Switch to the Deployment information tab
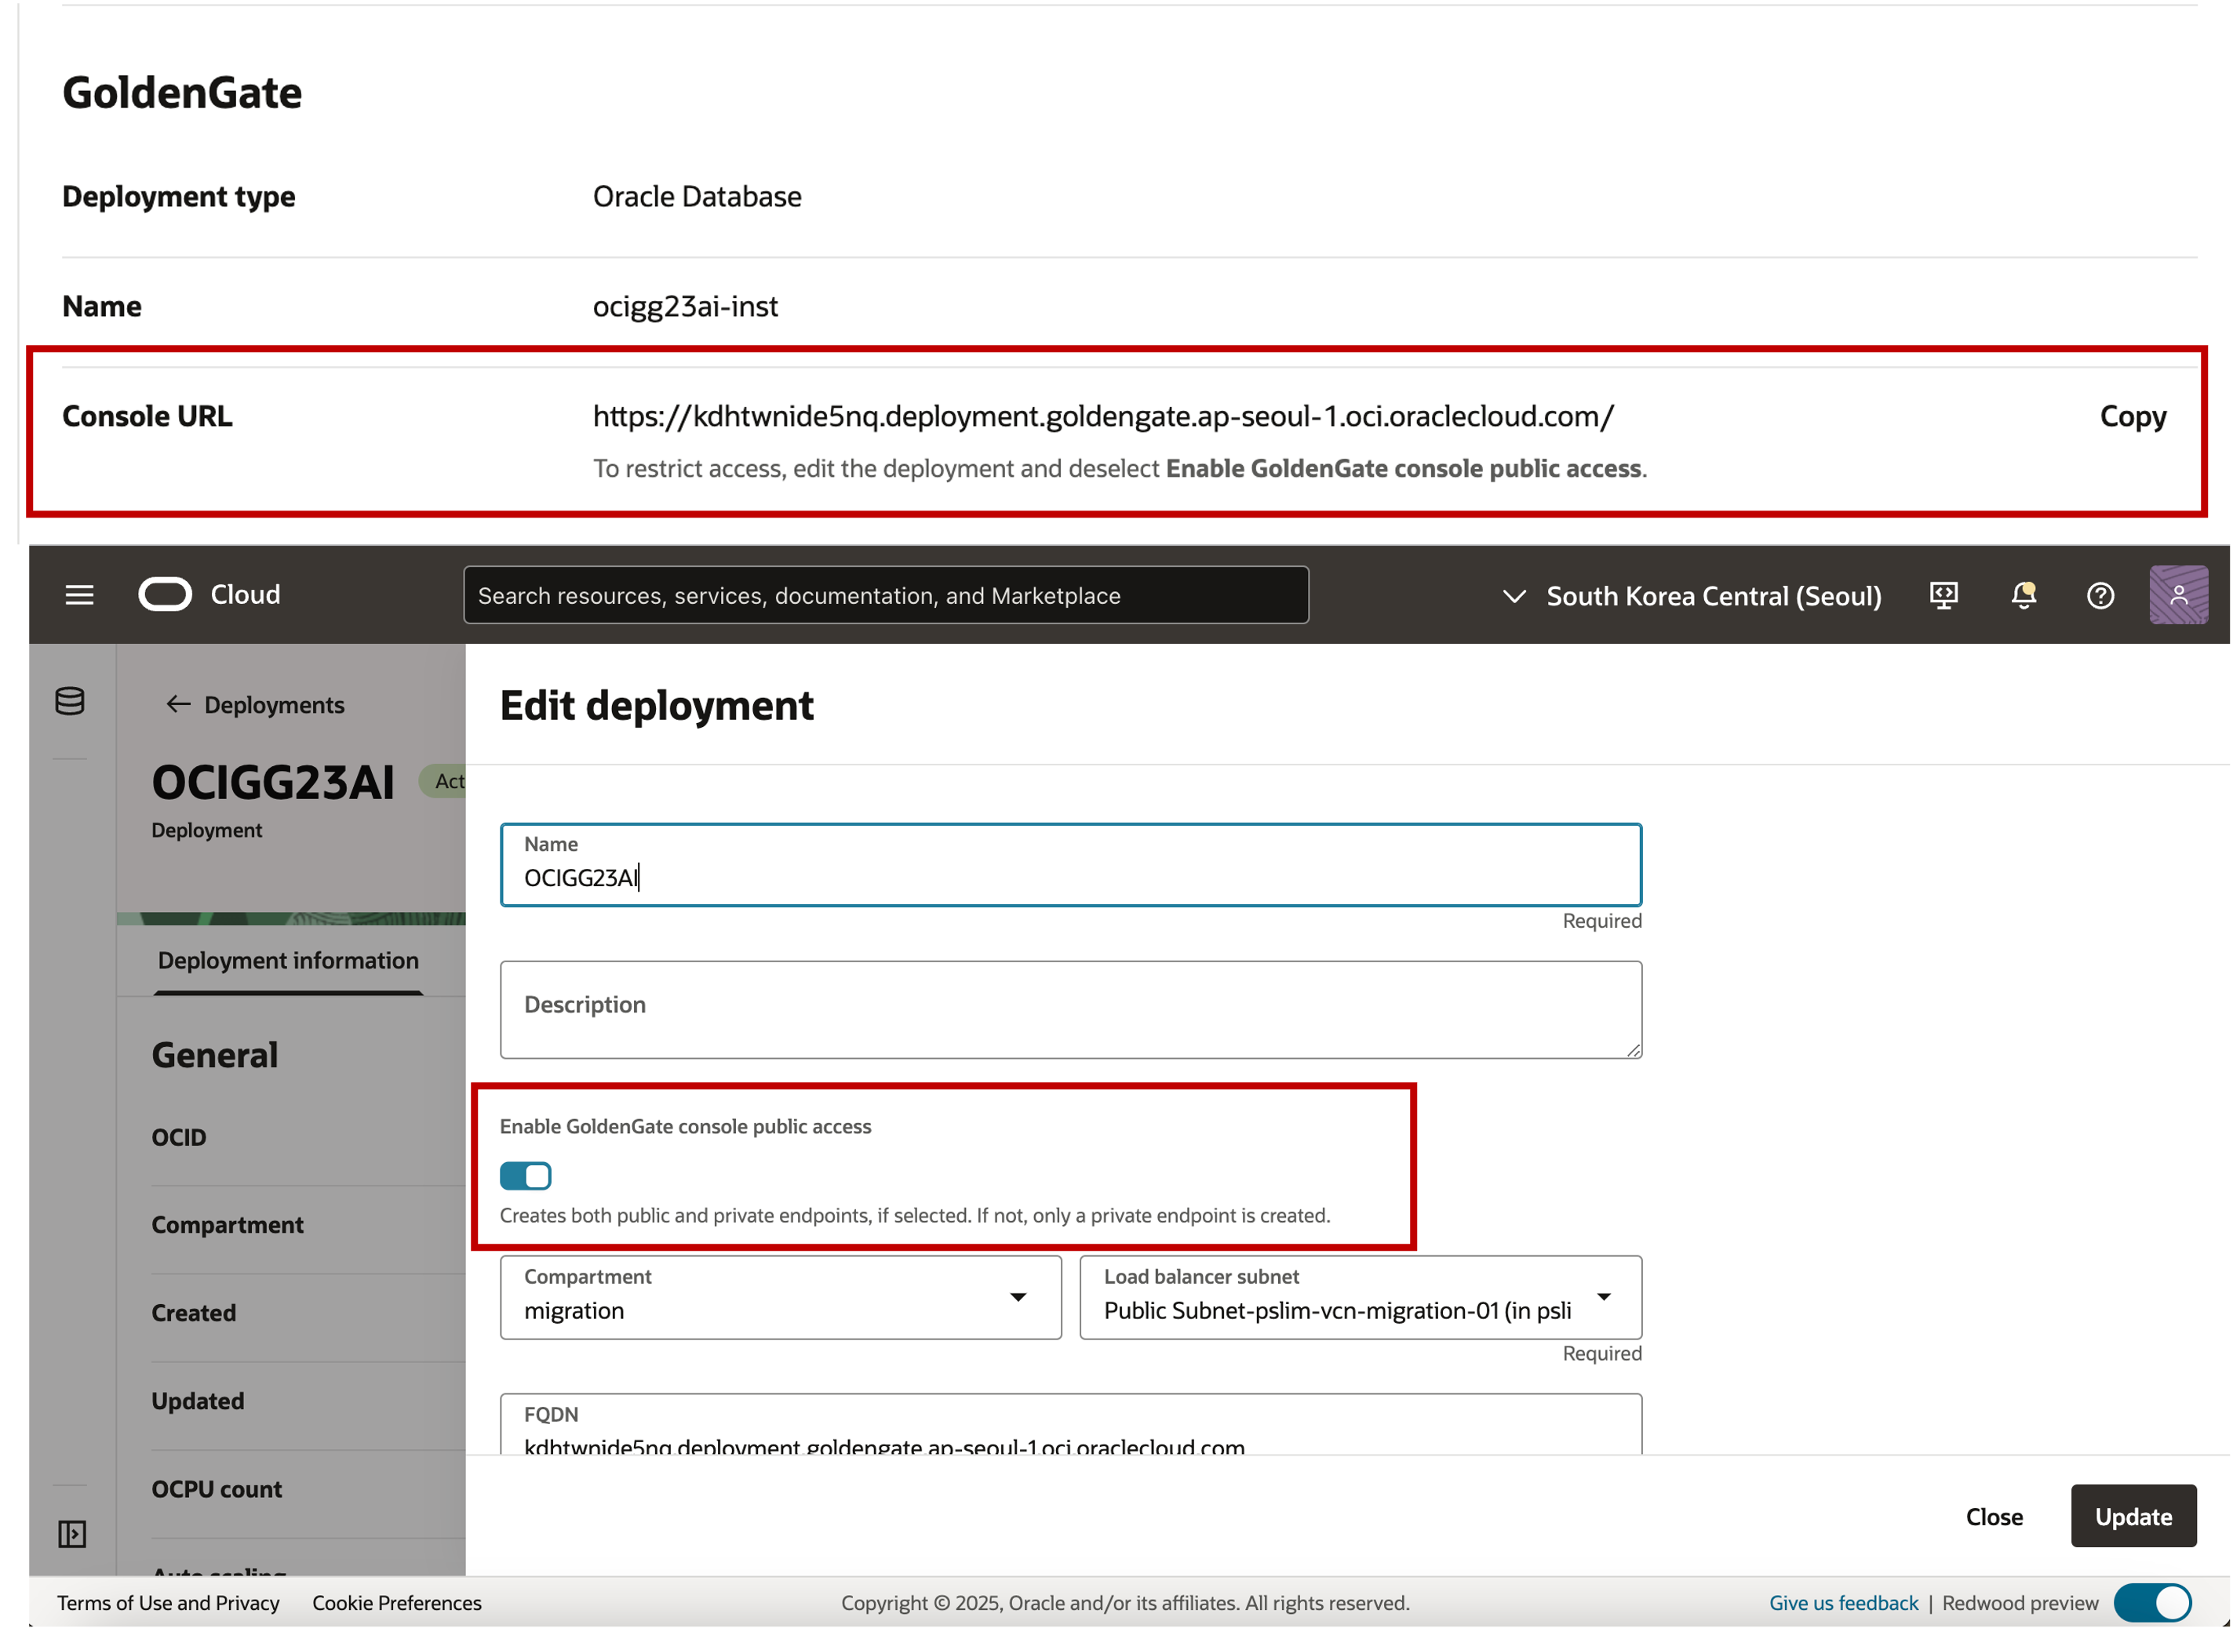2233x1628 pixels. (x=288, y=961)
